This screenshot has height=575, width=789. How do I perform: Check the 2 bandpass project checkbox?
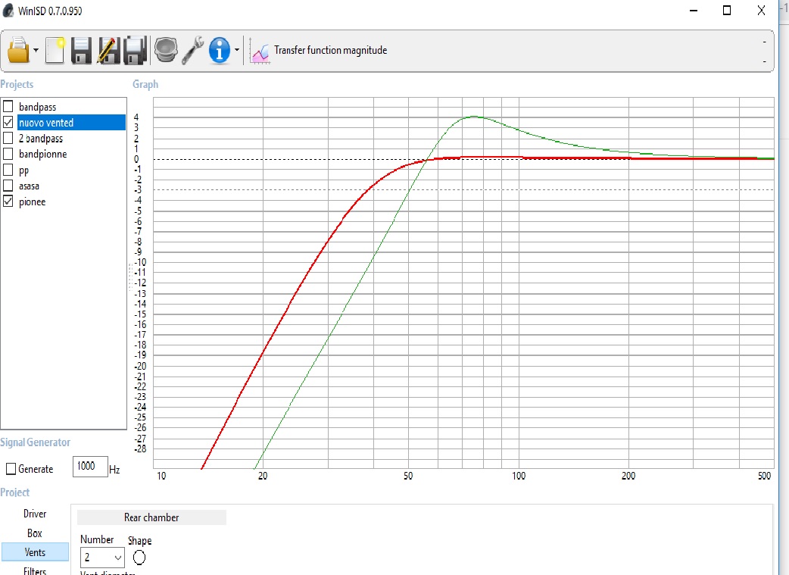tap(8, 138)
